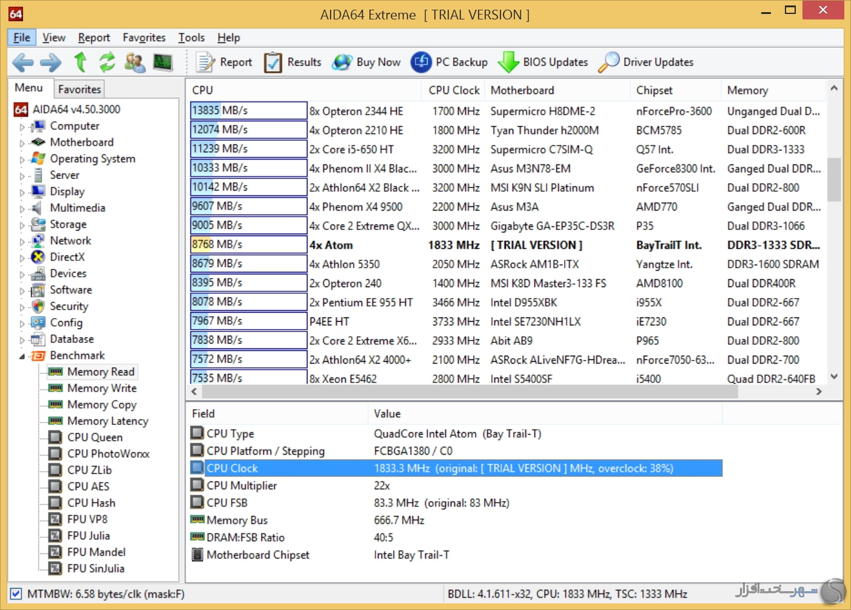Image resolution: width=851 pixels, height=610 pixels.
Task: Switch to the Menu tab
Action: pyautogui.click(x=29, y=88)
